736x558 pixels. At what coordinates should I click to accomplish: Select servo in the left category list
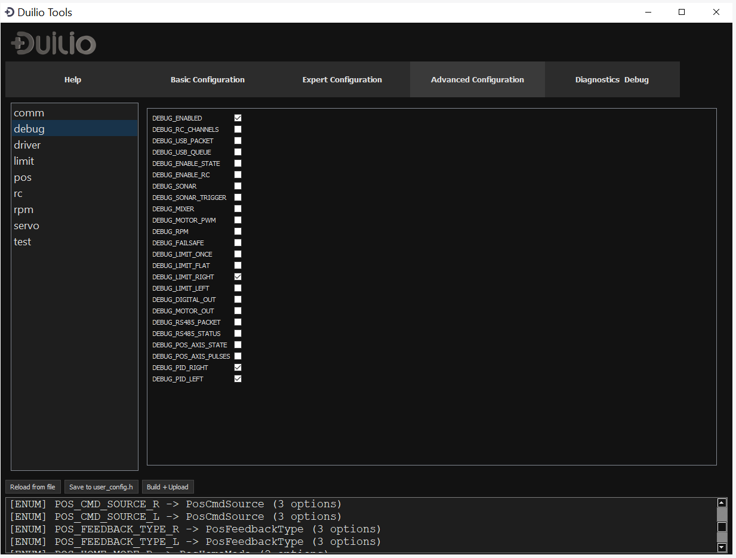coord(26,226)
